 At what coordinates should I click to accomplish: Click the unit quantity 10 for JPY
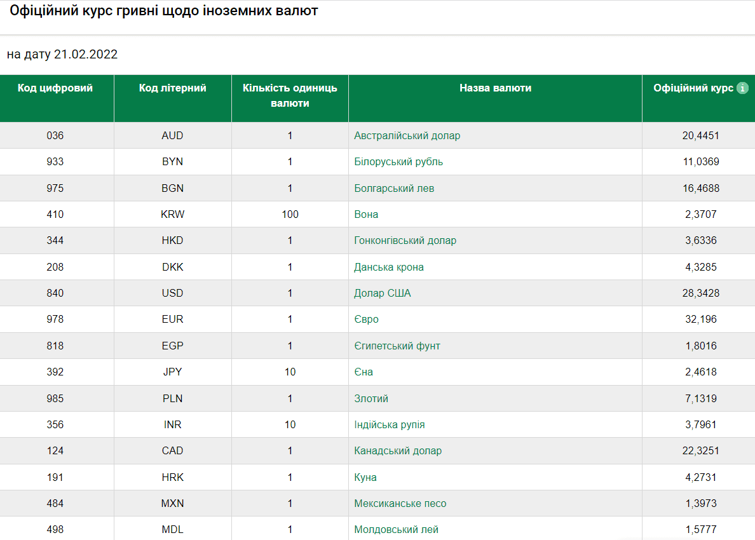pyautogui.click(x=290, y=372)
